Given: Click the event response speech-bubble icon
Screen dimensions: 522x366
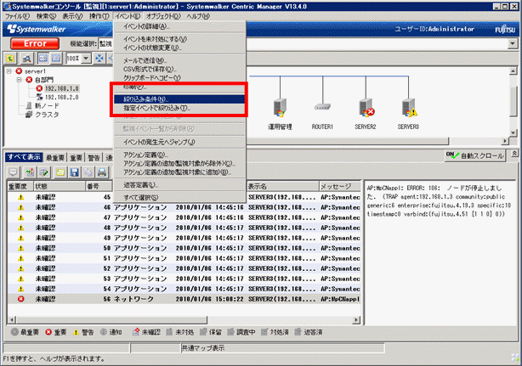Looking at the screenshot, I should coord(13,172).
